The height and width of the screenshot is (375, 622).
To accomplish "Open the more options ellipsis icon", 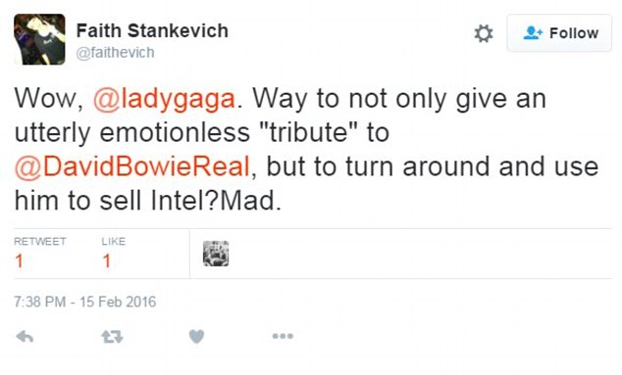I will click(x=283, y=336).
